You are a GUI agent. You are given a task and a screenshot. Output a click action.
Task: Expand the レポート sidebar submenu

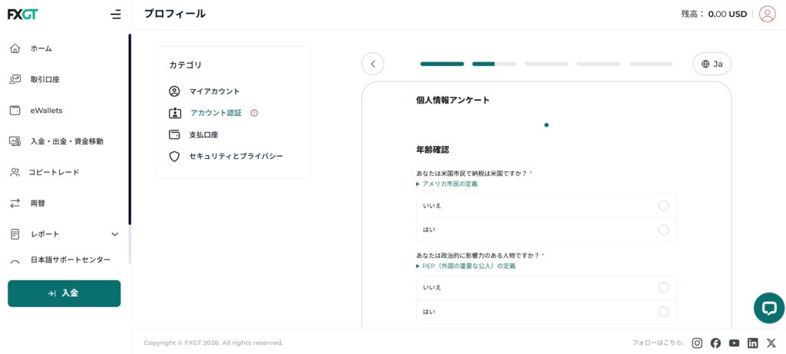[115, 234]
